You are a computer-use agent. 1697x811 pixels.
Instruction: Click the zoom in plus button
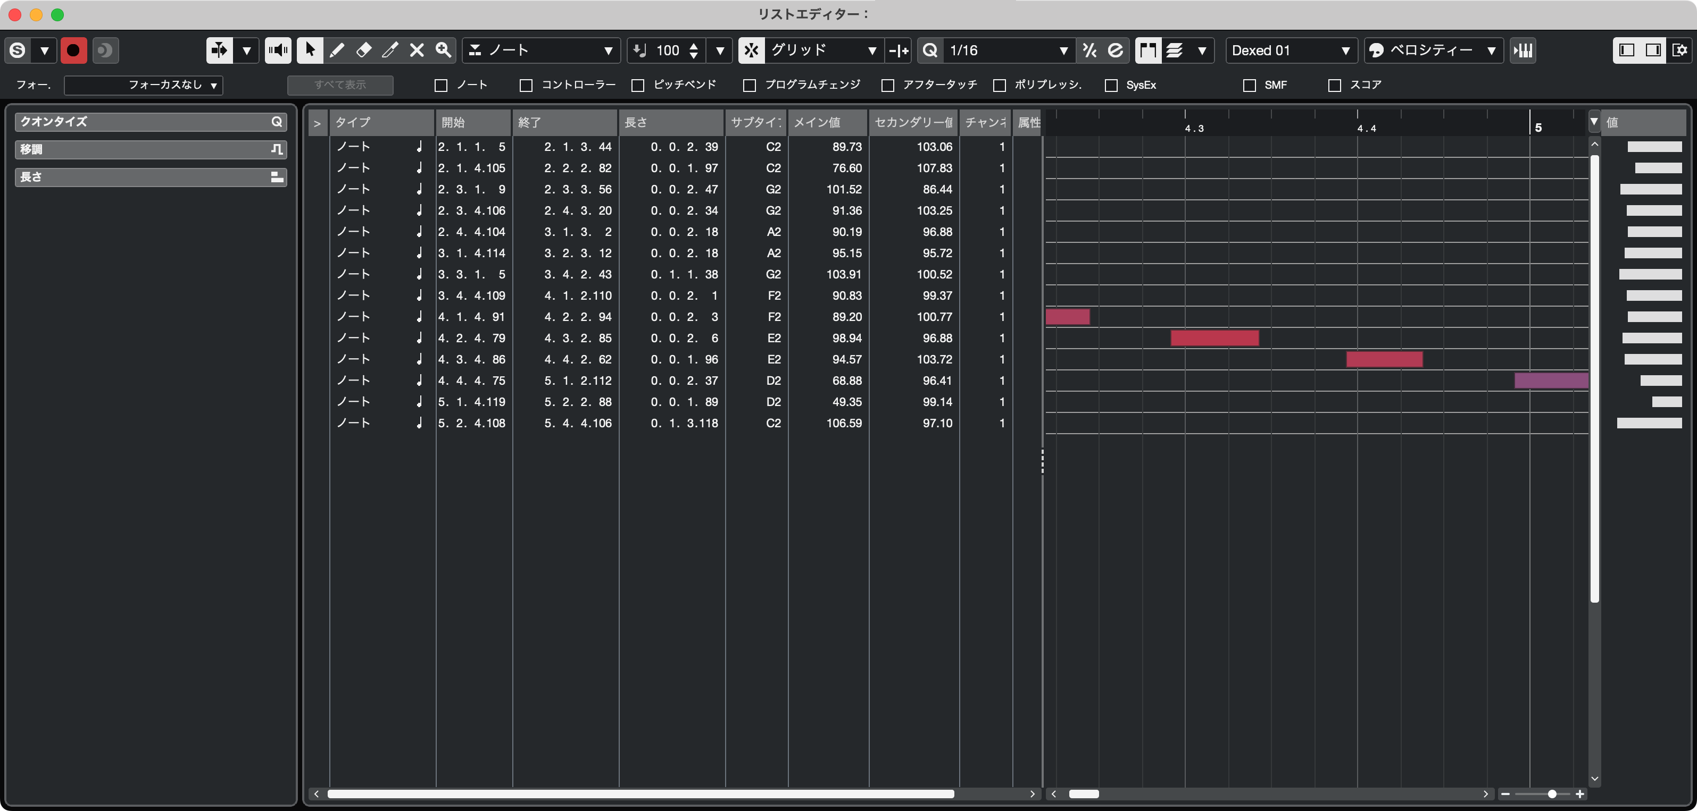(x=1580, y=794)
